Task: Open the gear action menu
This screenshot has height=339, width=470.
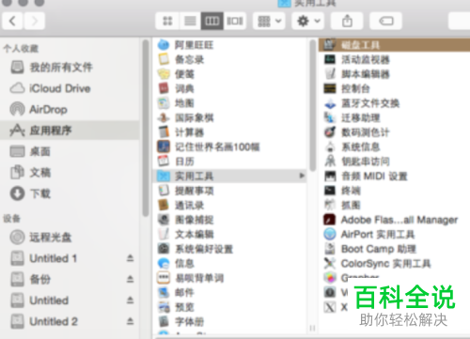Action: pyautogui.click(x=308, y=21)
